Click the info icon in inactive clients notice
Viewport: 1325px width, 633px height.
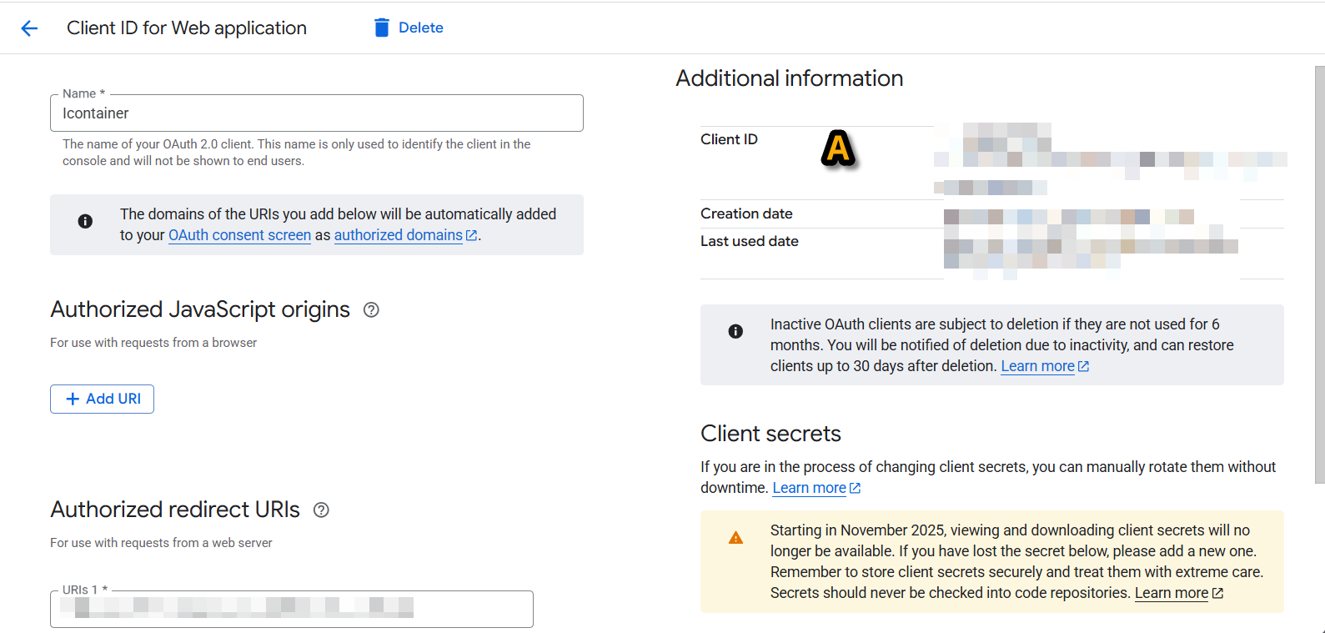click(735, 331)
